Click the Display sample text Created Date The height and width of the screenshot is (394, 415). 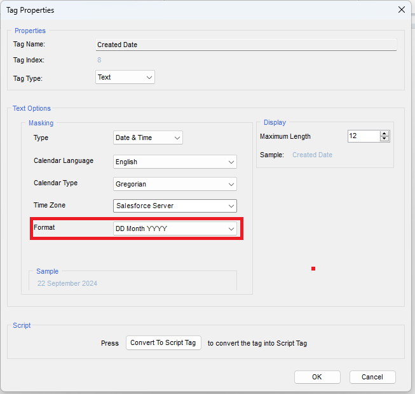[312, 155]
